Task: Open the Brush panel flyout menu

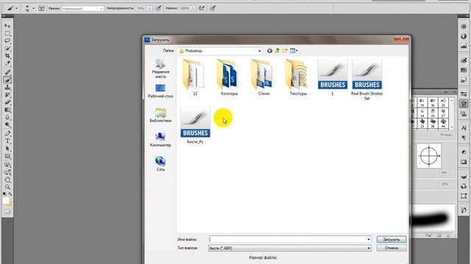Action: 453,92
